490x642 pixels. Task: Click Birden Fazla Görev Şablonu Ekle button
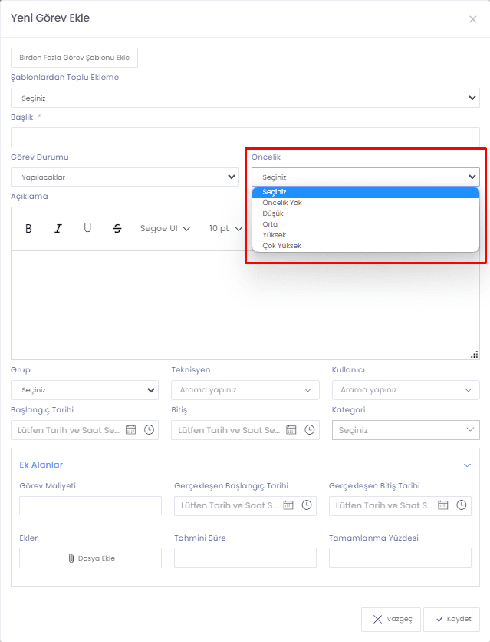[74, 58]
